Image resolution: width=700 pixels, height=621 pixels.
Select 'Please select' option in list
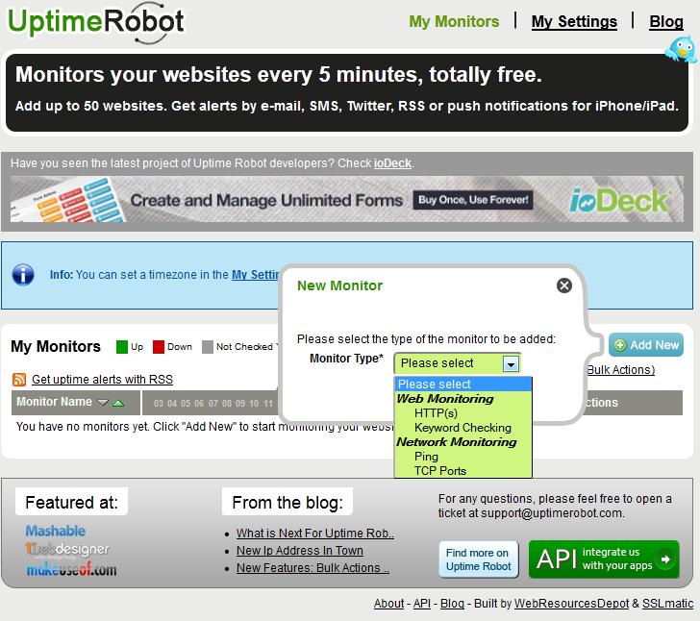[x=462, y=384]
